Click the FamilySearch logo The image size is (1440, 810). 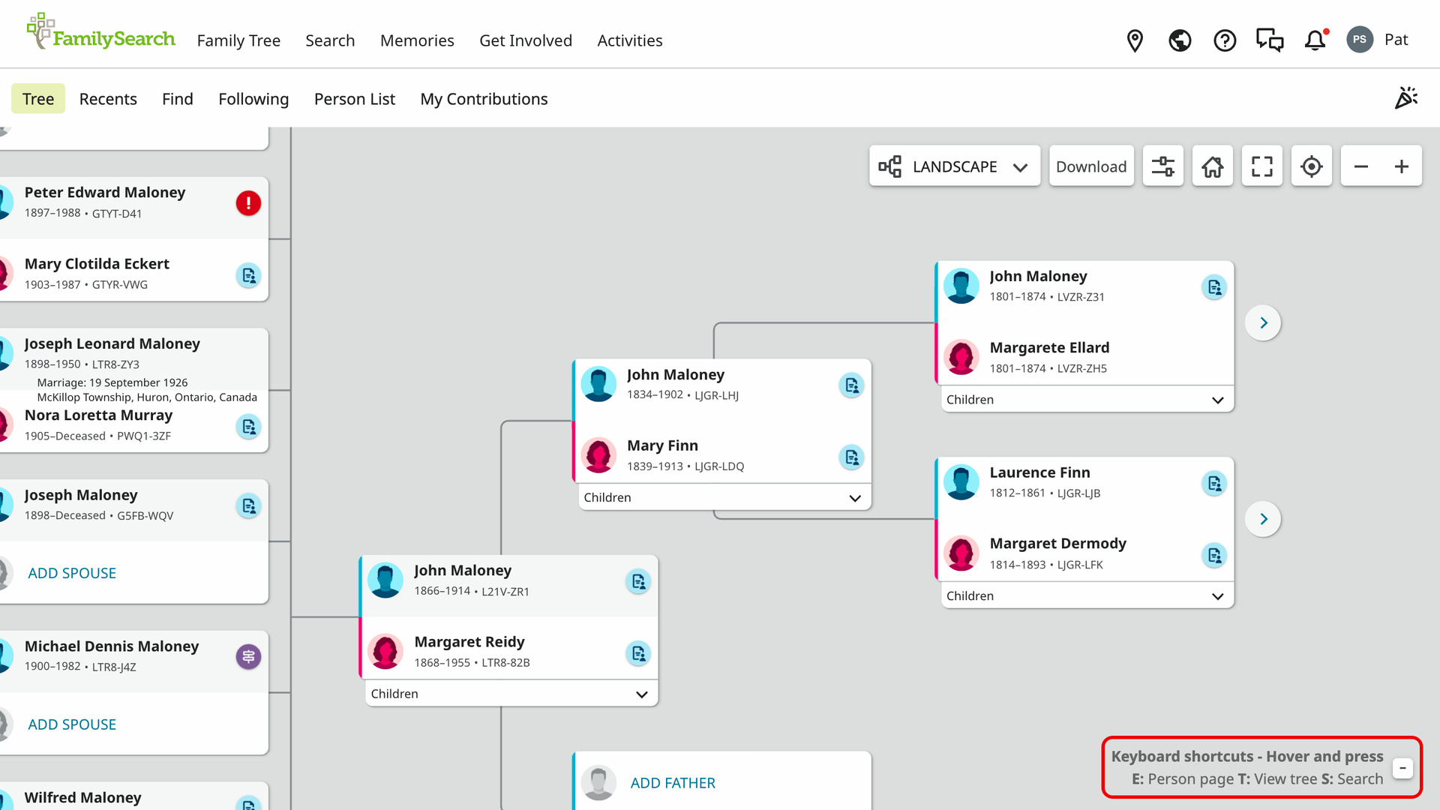101,32
